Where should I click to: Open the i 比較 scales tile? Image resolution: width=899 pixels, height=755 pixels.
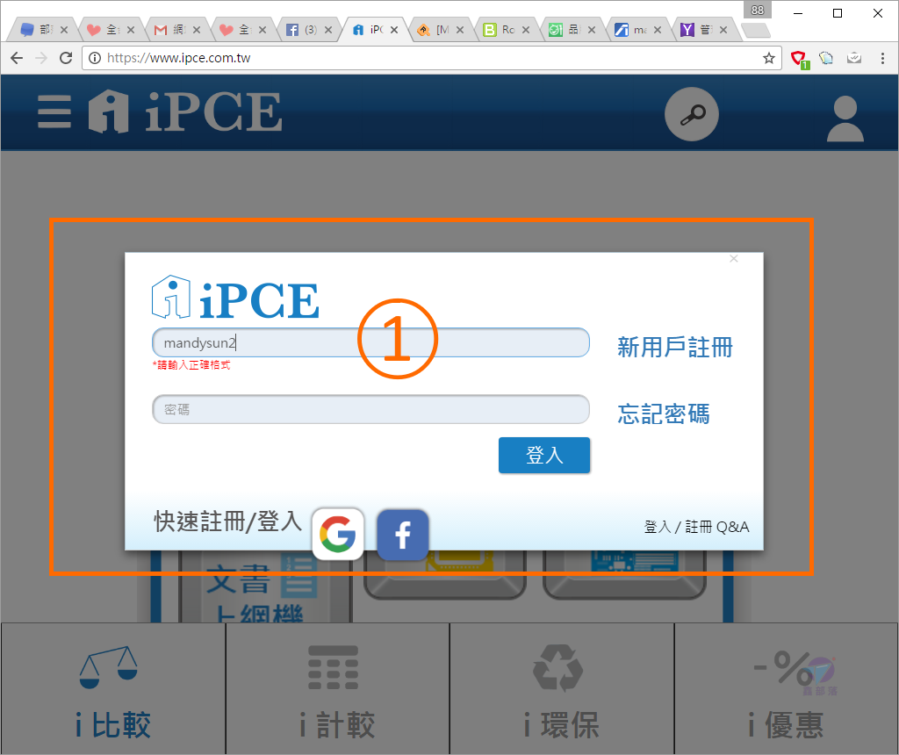pos(113,688)
